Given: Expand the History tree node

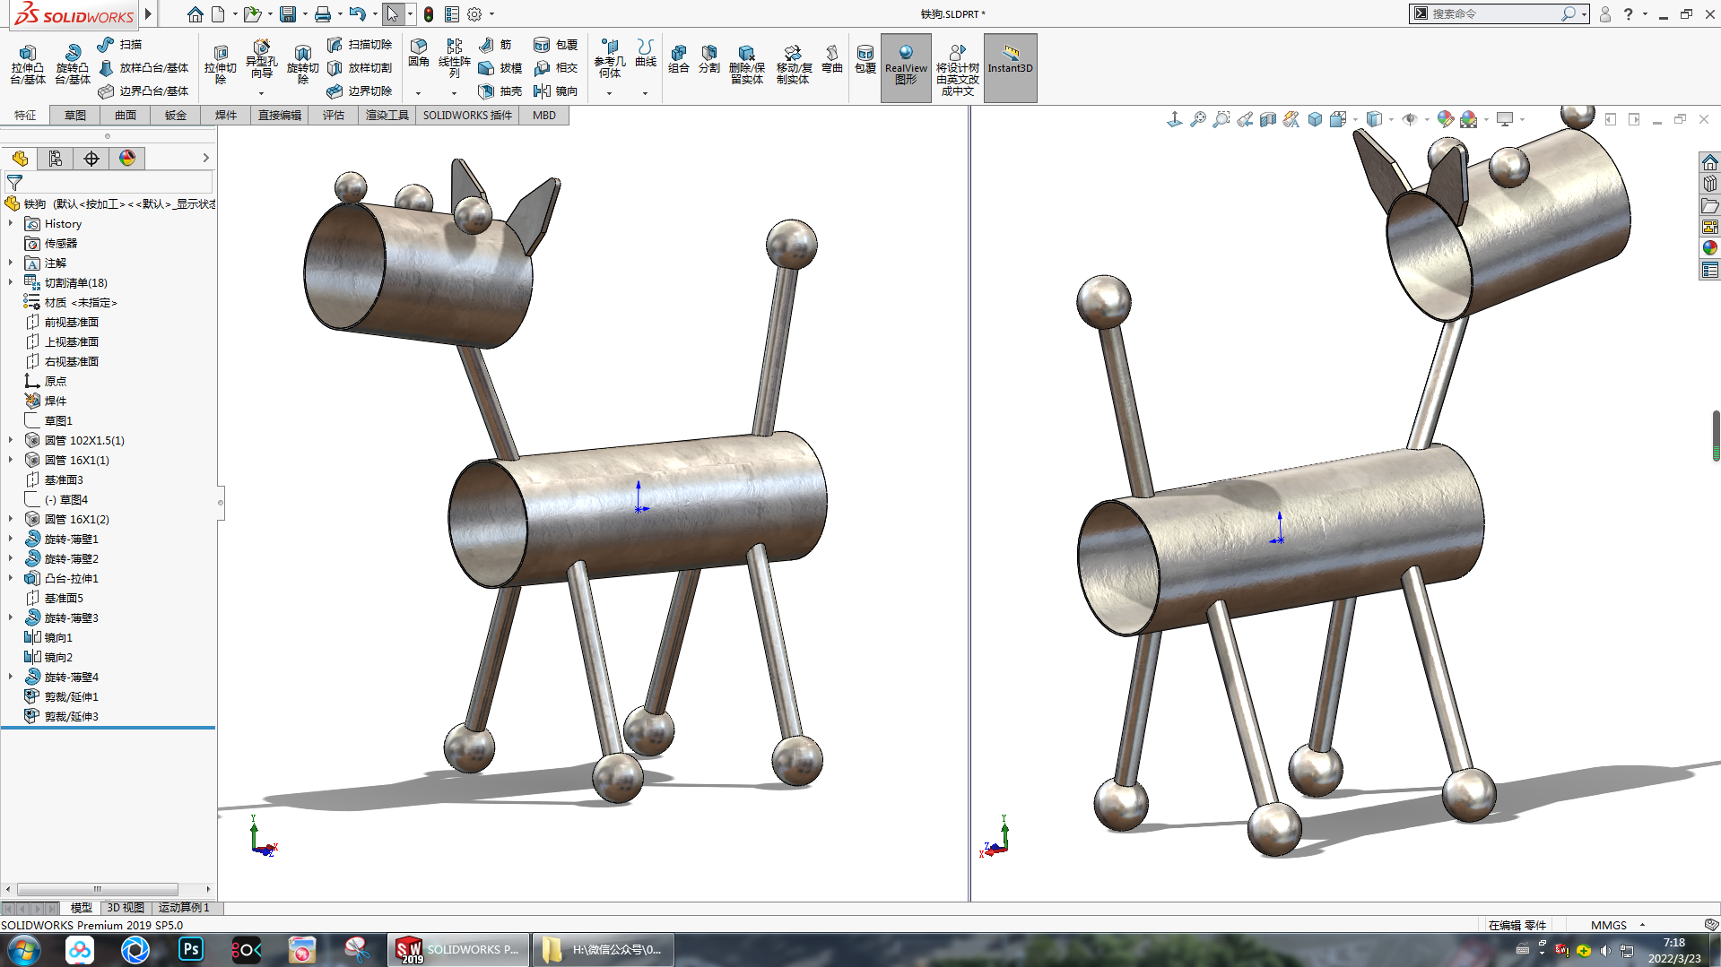Looking at the screenshot, I should pyautogui.click(x=11, y=224).
